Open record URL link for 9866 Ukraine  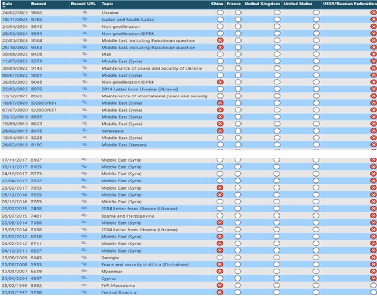pyautogui.click(x=84, y=12)
